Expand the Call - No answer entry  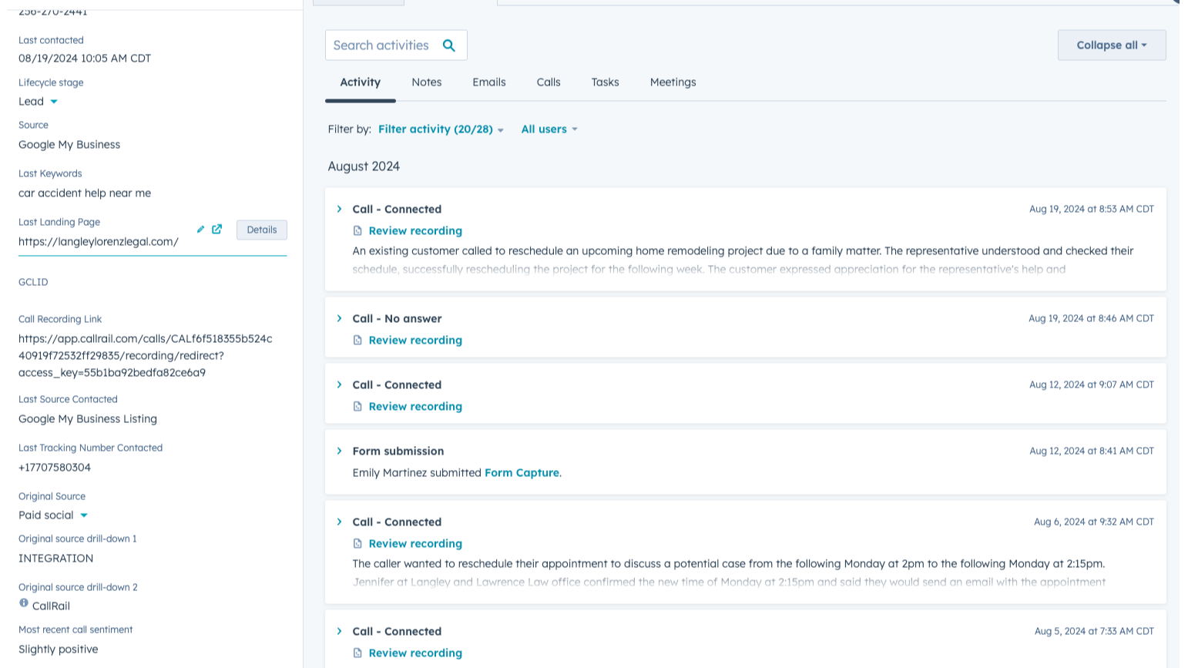pyautogui.click(x=339, y=319)
